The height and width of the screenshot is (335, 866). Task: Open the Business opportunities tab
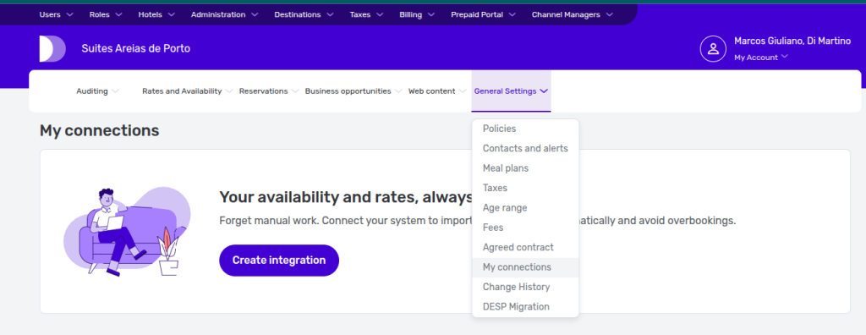coord(354,91)
